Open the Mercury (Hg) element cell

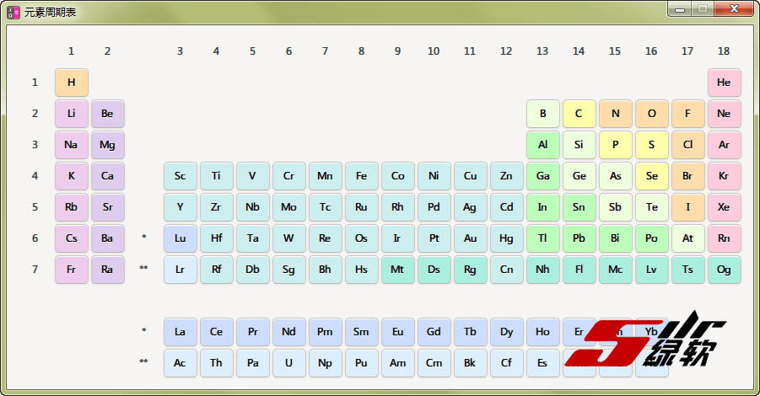pyautogui.click(x=506, y=238)
